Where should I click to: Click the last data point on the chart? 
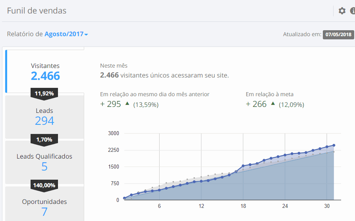tap(334, 145)
